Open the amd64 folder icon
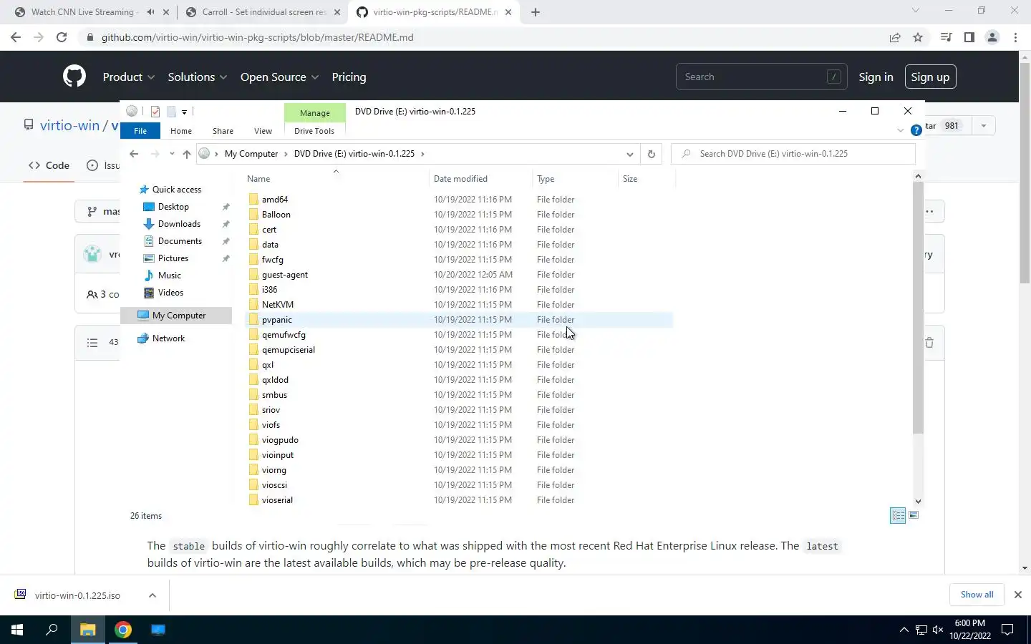The width and height of the screenshot is (1031, 644). (x=253, y=200)
